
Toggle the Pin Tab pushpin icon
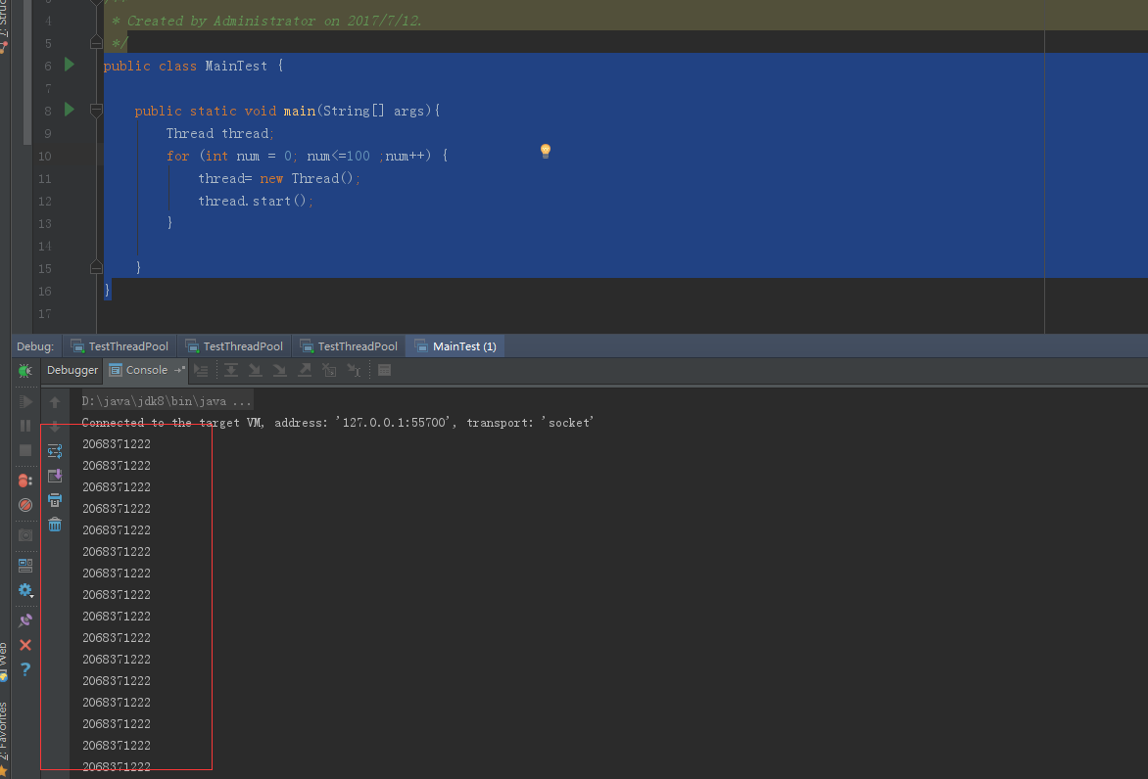25,620
